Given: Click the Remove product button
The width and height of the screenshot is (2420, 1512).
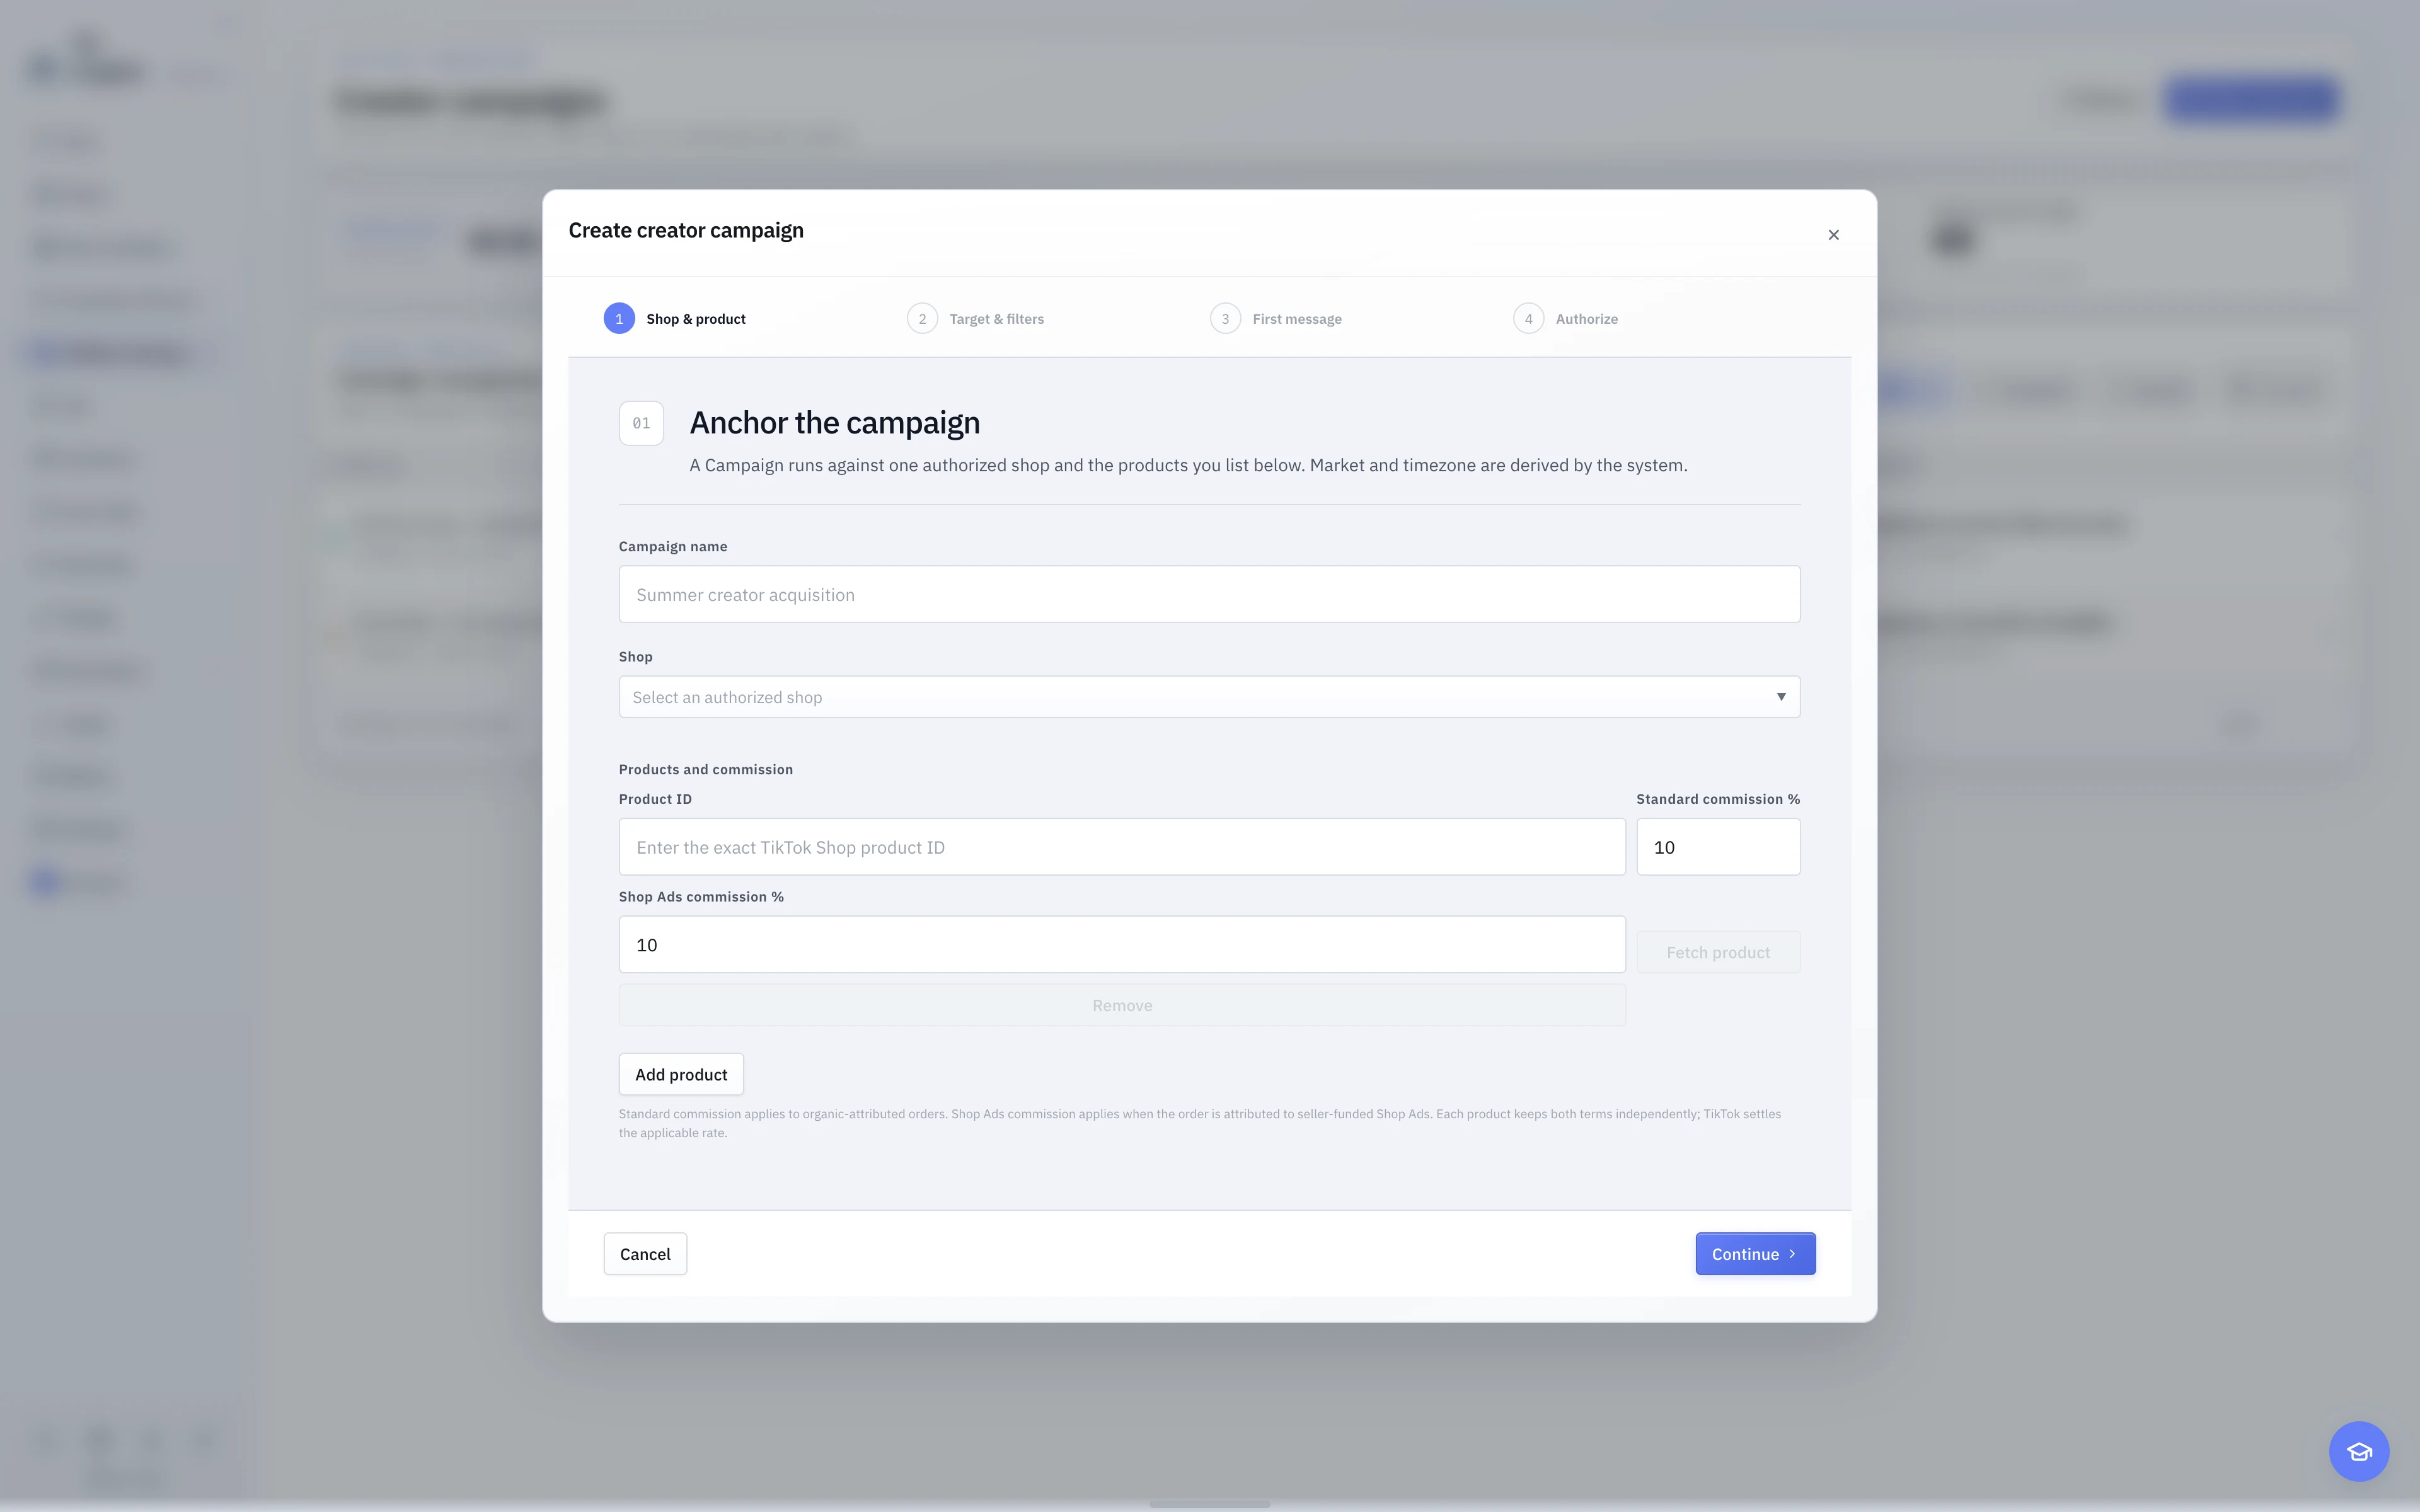Looking at the screenshot, I should tap(1122, 1005).
